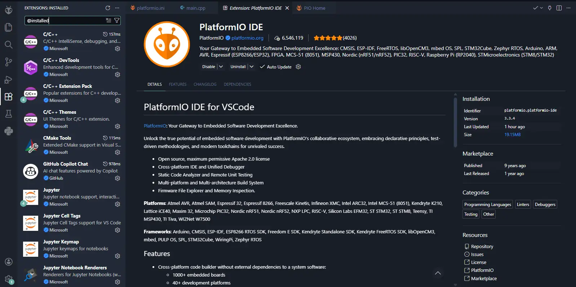This screenshot has width=576, height=287.
Task: Open manage gear for C/C++ extension
Action: [118, 49]
